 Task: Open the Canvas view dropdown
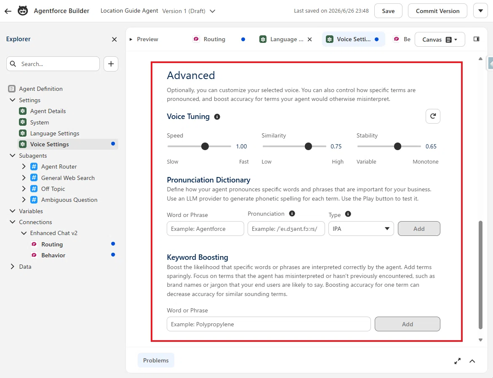(x=440, y=40)
